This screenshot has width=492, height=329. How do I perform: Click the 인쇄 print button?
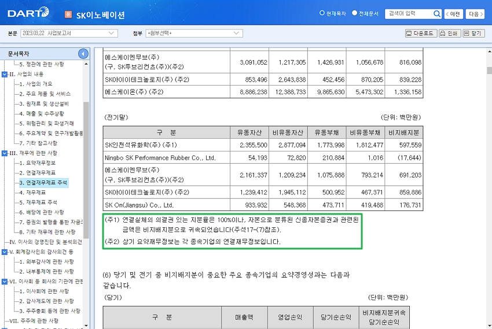[449, 33]
